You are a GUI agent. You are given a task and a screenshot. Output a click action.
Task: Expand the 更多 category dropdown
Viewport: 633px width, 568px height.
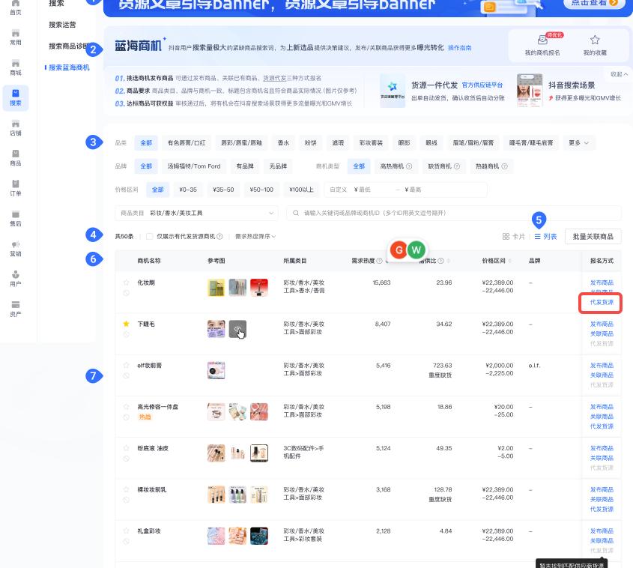click(578, 142)
